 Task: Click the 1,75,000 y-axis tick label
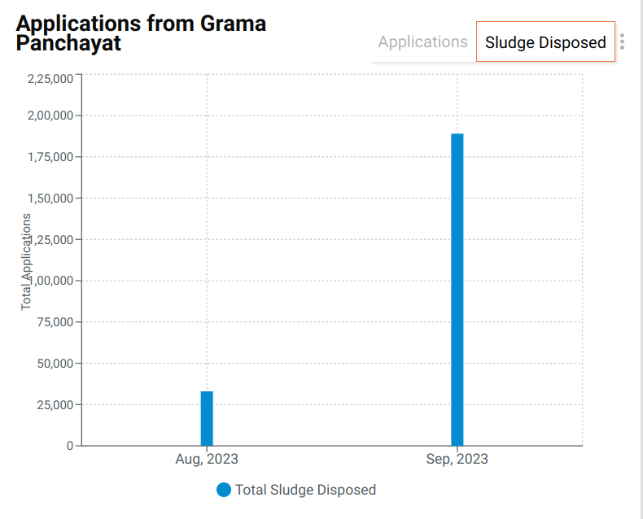pyautogui.click(x=50, y=157)
